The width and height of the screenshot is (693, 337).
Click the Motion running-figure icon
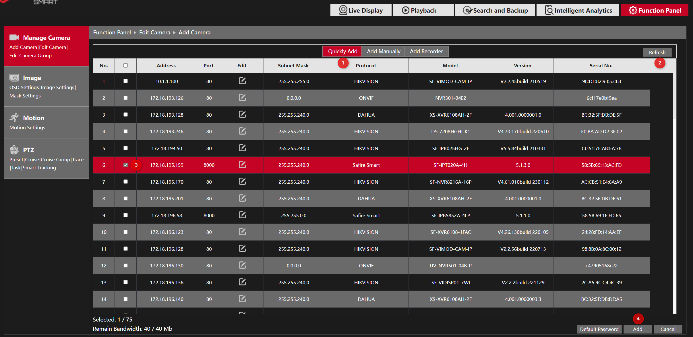[x=14, y=117]
